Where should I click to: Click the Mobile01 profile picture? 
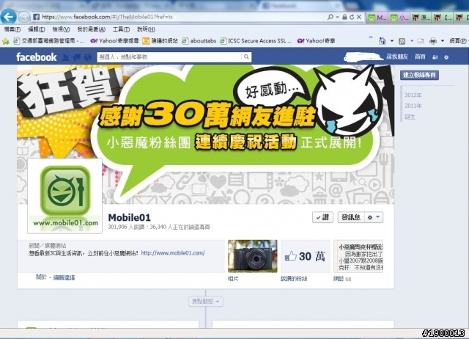coord(65,196)
